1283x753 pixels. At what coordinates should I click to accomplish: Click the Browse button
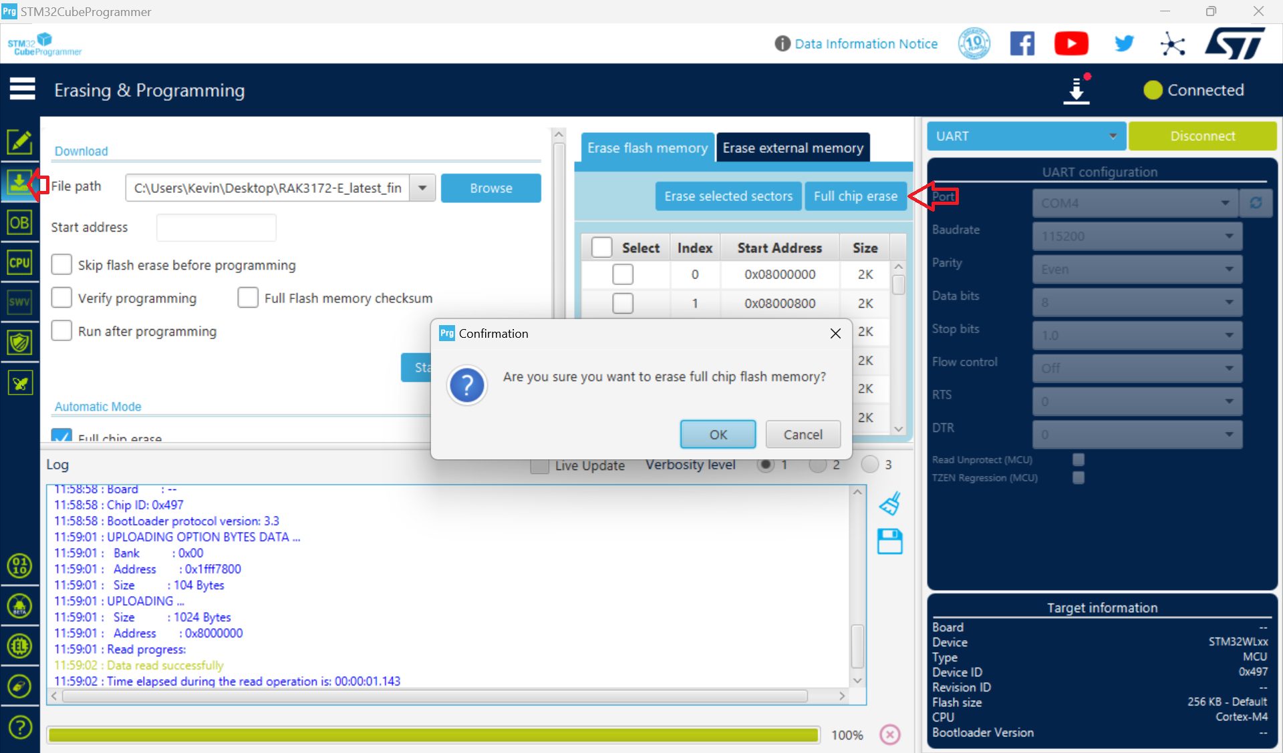[x=490, y=188]
